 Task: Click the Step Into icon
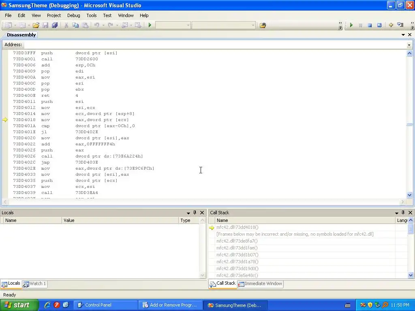coord(400,25)
